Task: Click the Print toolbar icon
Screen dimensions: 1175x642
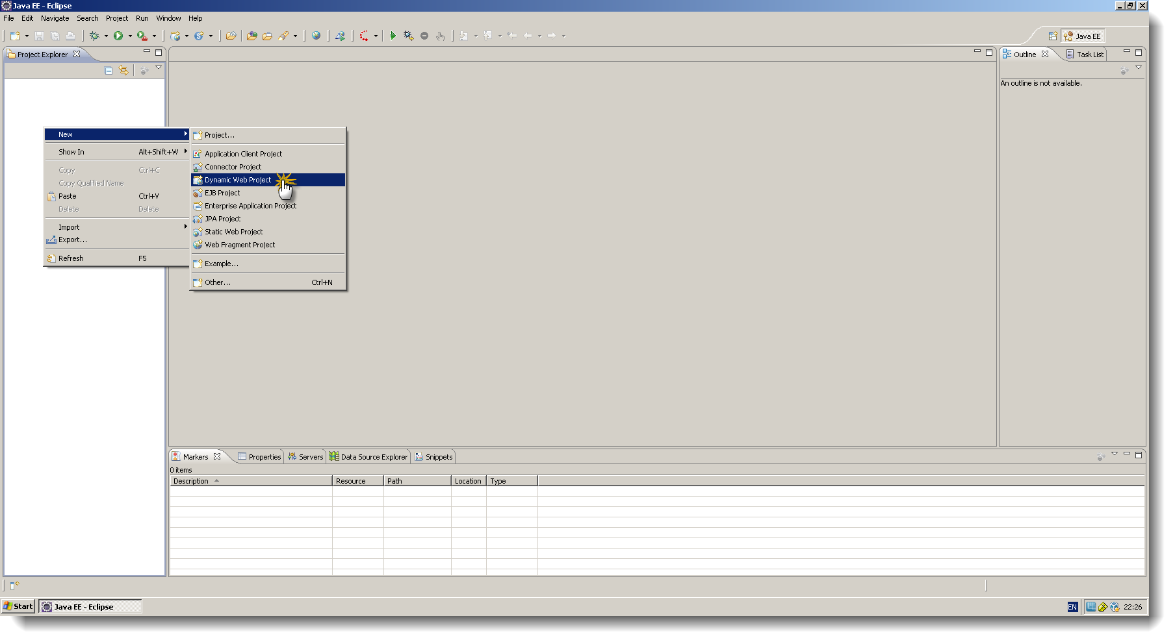Action: pyautogui.click(x=70, y=36)
